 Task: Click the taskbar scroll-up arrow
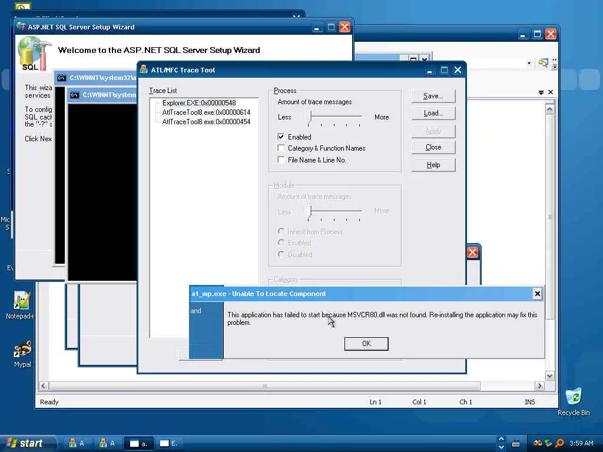tap(501, 439)
